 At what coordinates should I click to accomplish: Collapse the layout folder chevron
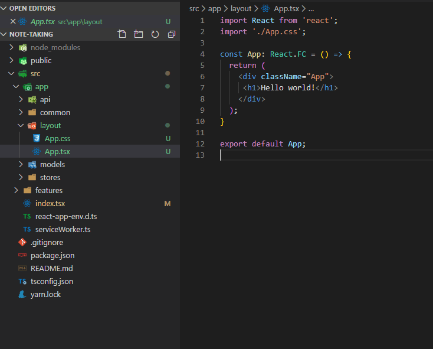[x=21, y=125]
